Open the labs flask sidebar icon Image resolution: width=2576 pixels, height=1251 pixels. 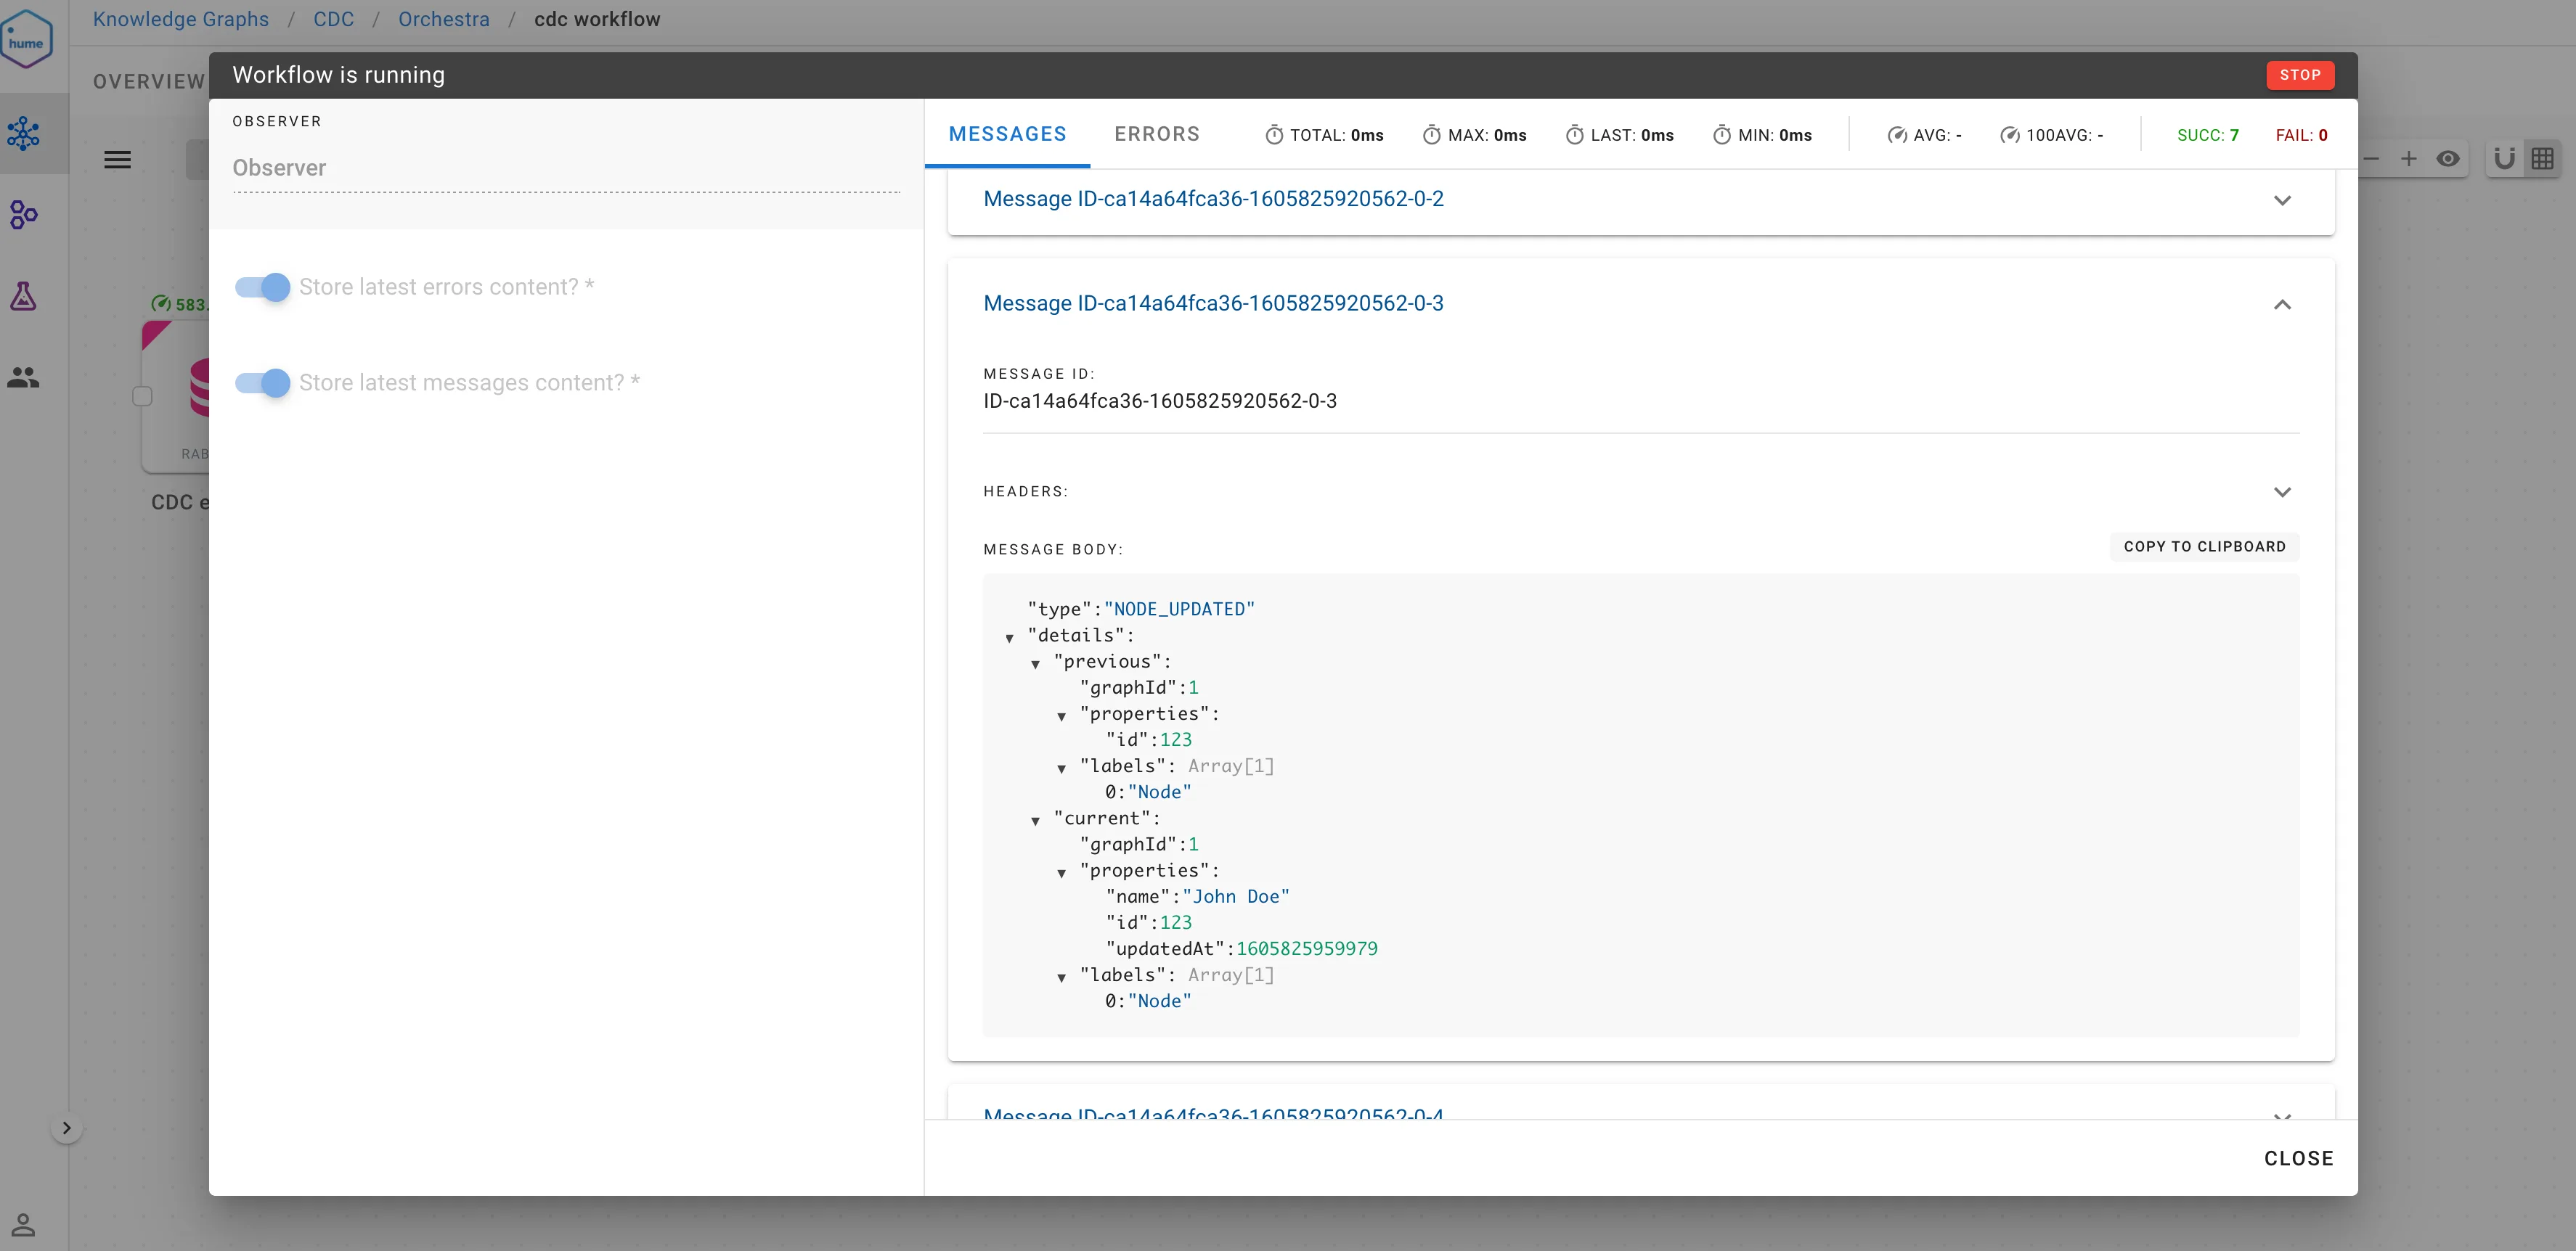click(x=23, y=296)
